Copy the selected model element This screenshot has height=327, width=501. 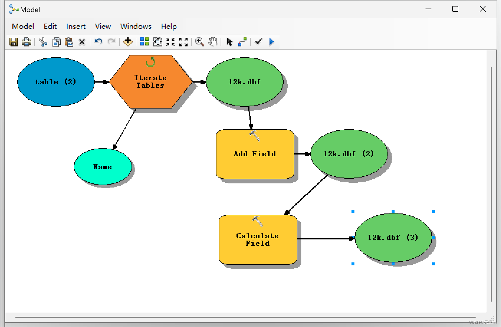click(56, 42)
